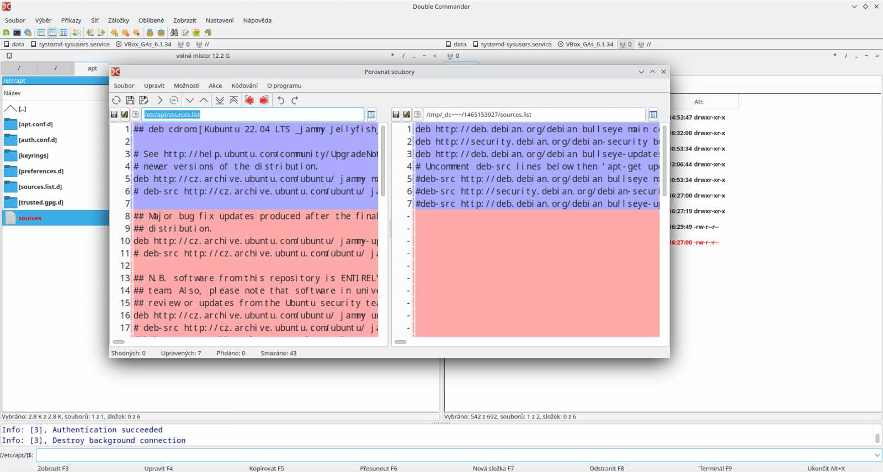Image resolution: width=883 pixels, height=472 pixels.
Task: Click the Save As icon in the compare toolbar
Action: [x=144, y=100]
